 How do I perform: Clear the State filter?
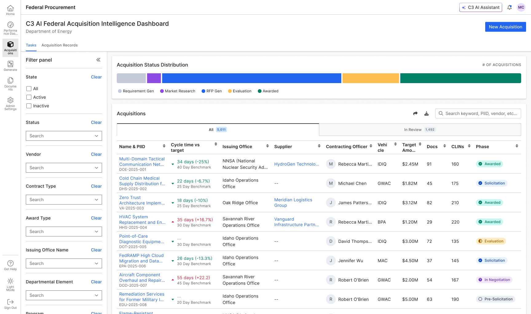[x=96, y=77]
